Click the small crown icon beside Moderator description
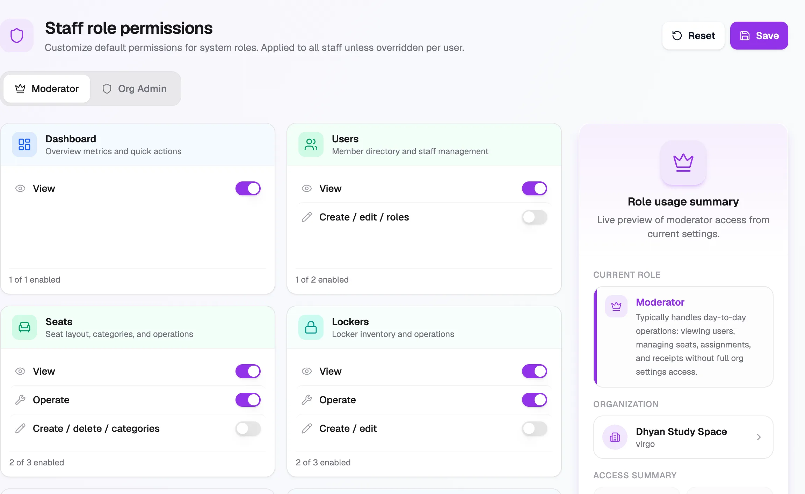Image resolution: width=805 pixels, height=494 pixels. (616, 306)
